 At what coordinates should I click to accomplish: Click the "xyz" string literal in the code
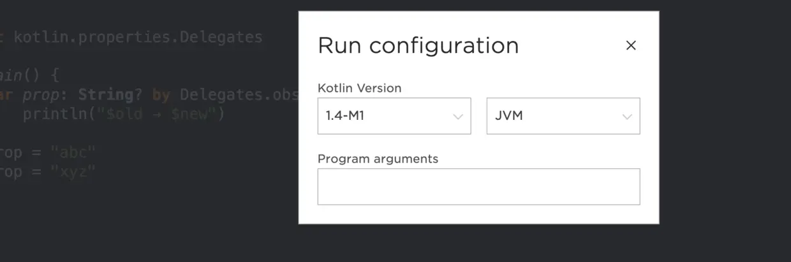73,172
